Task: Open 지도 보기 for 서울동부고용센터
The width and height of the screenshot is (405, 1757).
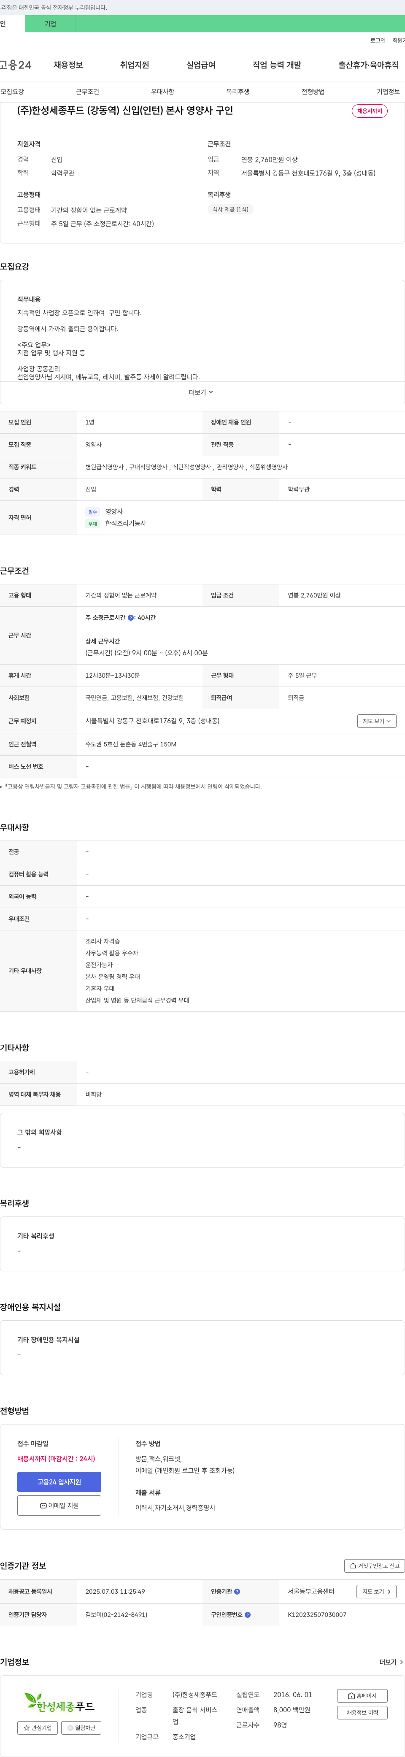Action: 376,1591
